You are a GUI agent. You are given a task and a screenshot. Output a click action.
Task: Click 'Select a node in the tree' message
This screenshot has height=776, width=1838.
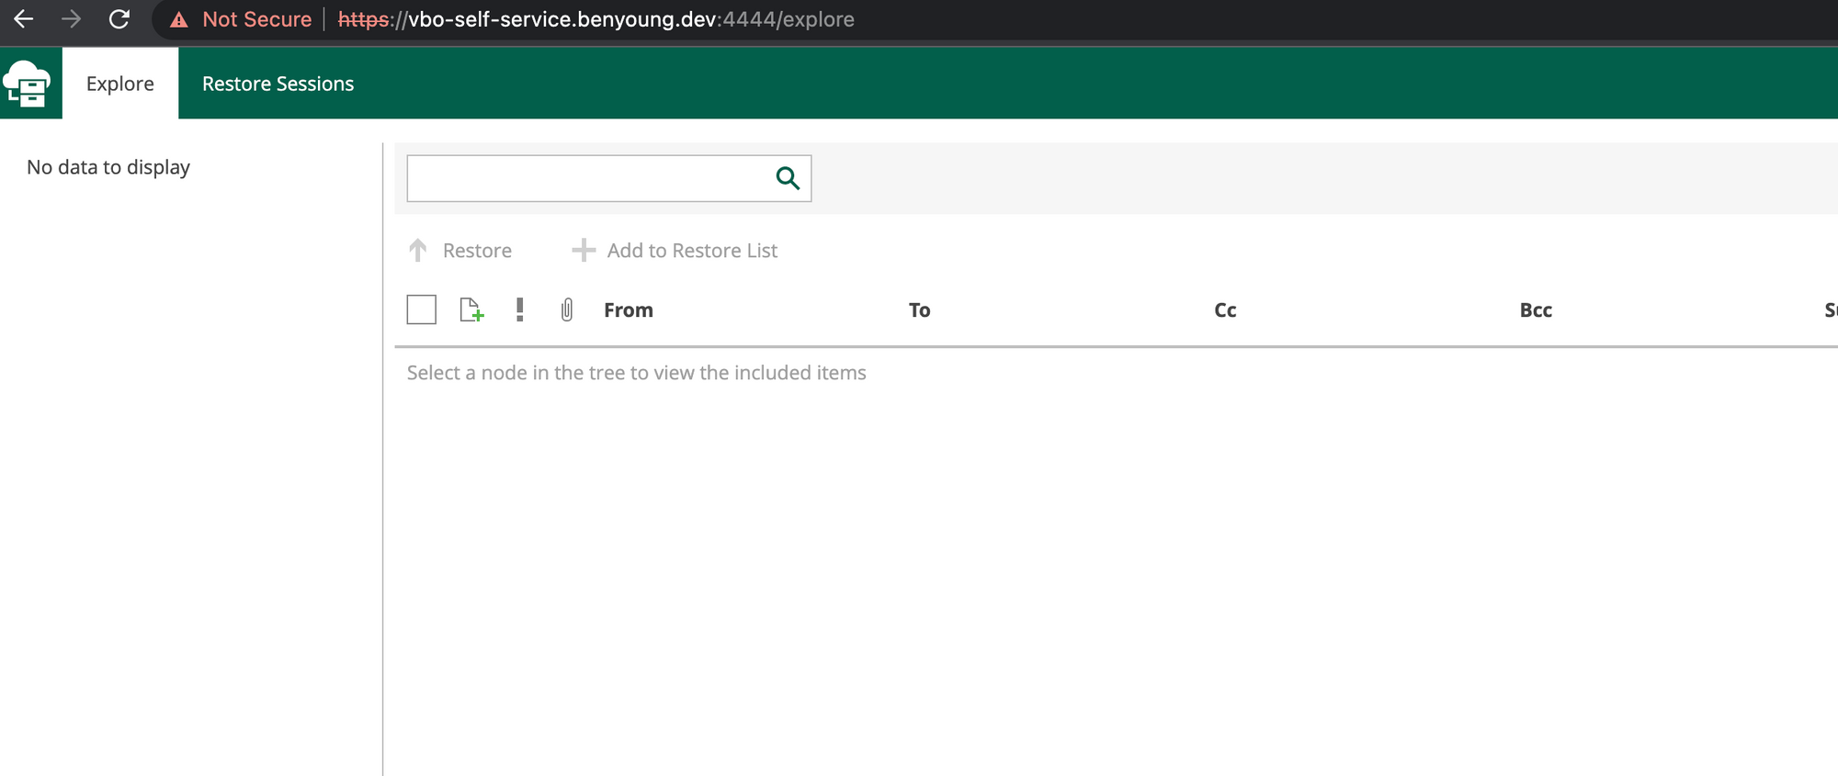(x=637, y=373)
